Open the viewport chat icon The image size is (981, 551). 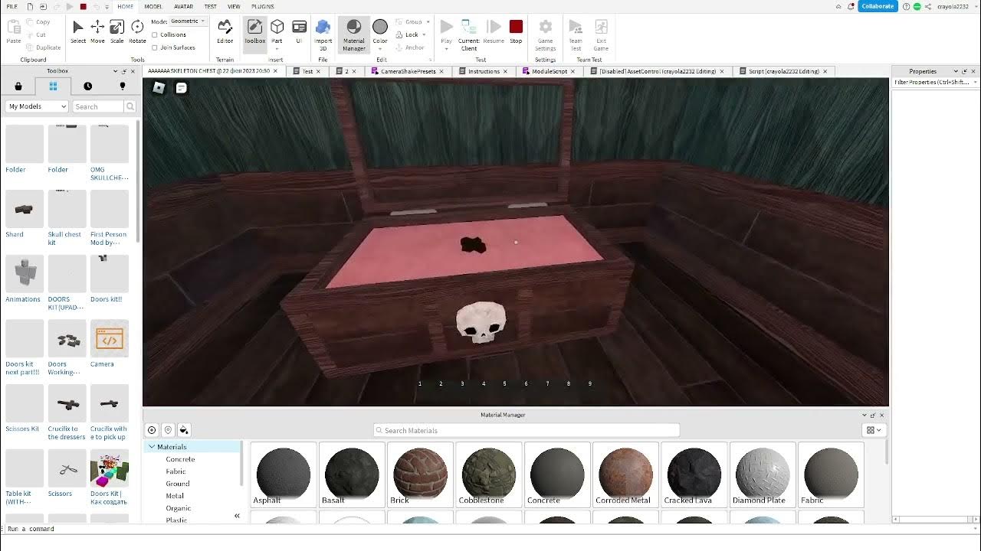(x=181, y=88)
